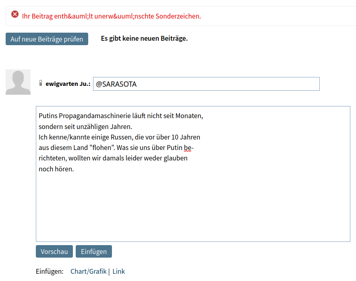Click 'Es gibt keine neuen Beiträge.' text

[145, 38]
